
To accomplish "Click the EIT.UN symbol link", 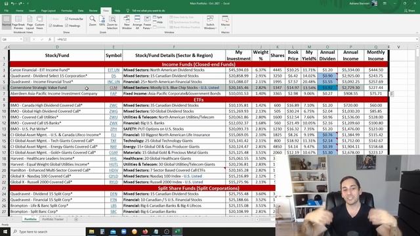I will point(114,70).
